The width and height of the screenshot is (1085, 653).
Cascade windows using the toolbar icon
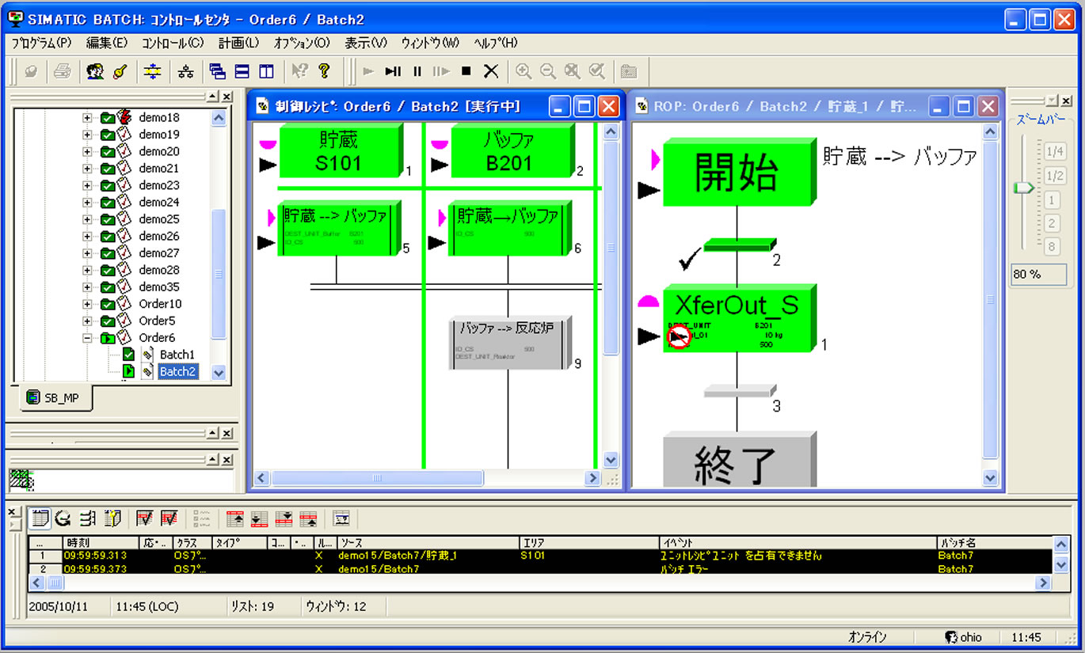[218, 71]
